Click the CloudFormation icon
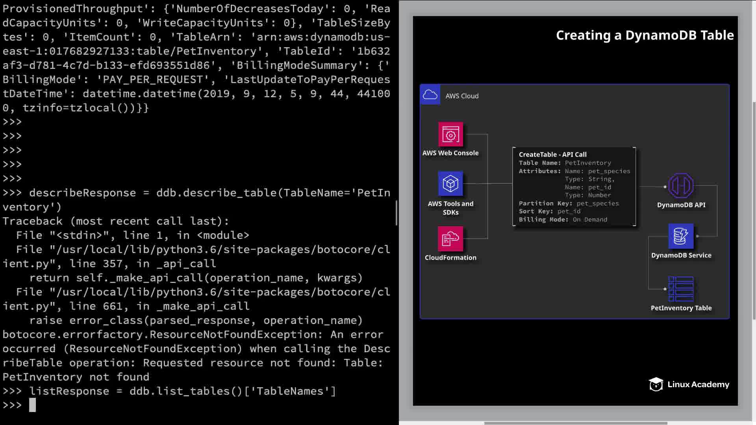The width and height of the screenshot is (756, 425). click(450, 238)
